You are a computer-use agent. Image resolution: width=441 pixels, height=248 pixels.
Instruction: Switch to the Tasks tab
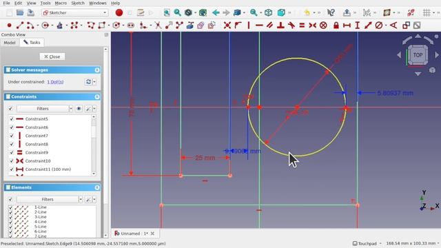click(x=32, y=43)
